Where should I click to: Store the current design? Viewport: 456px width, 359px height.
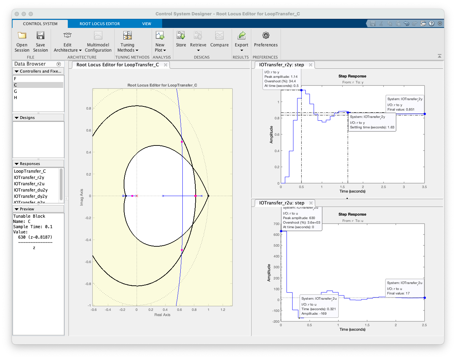tap(181, 39)
